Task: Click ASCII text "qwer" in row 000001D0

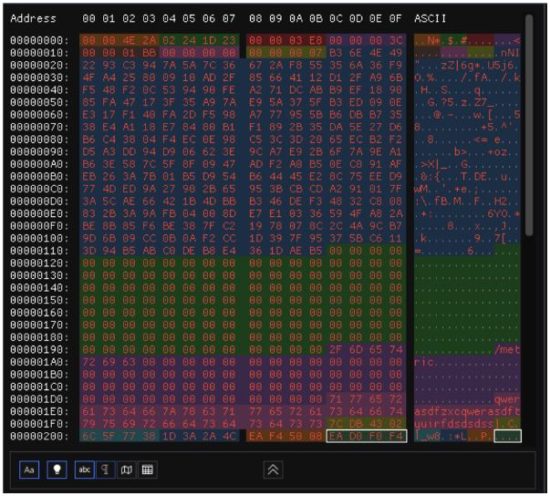Action: [506, 399]
